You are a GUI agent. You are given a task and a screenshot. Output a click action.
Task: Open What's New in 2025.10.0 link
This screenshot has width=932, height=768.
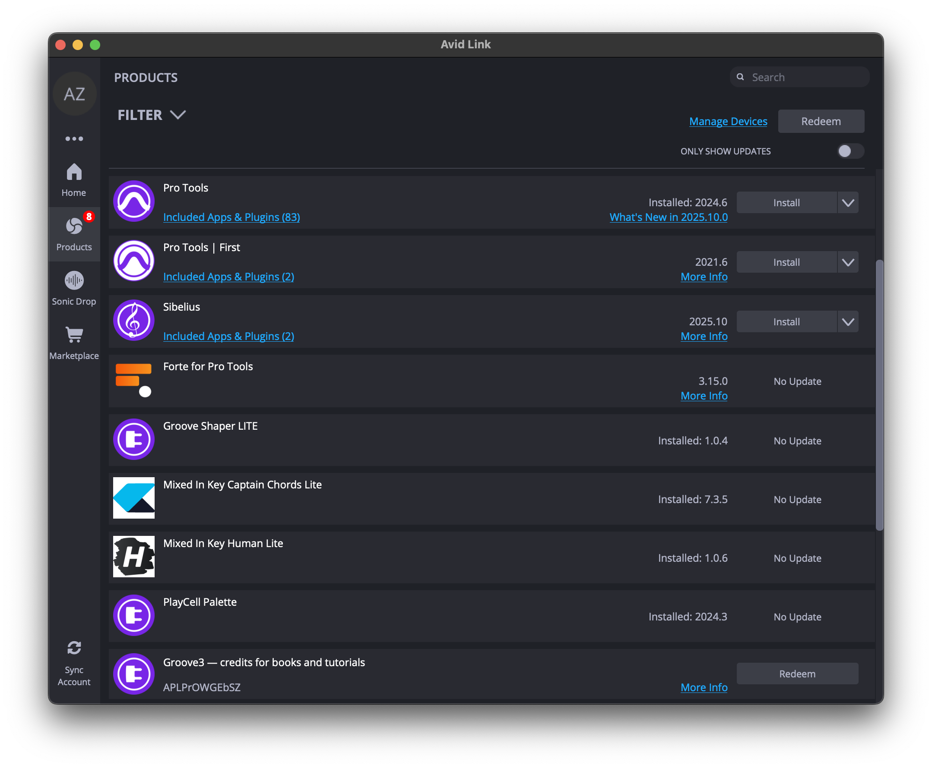pos(668,217)
